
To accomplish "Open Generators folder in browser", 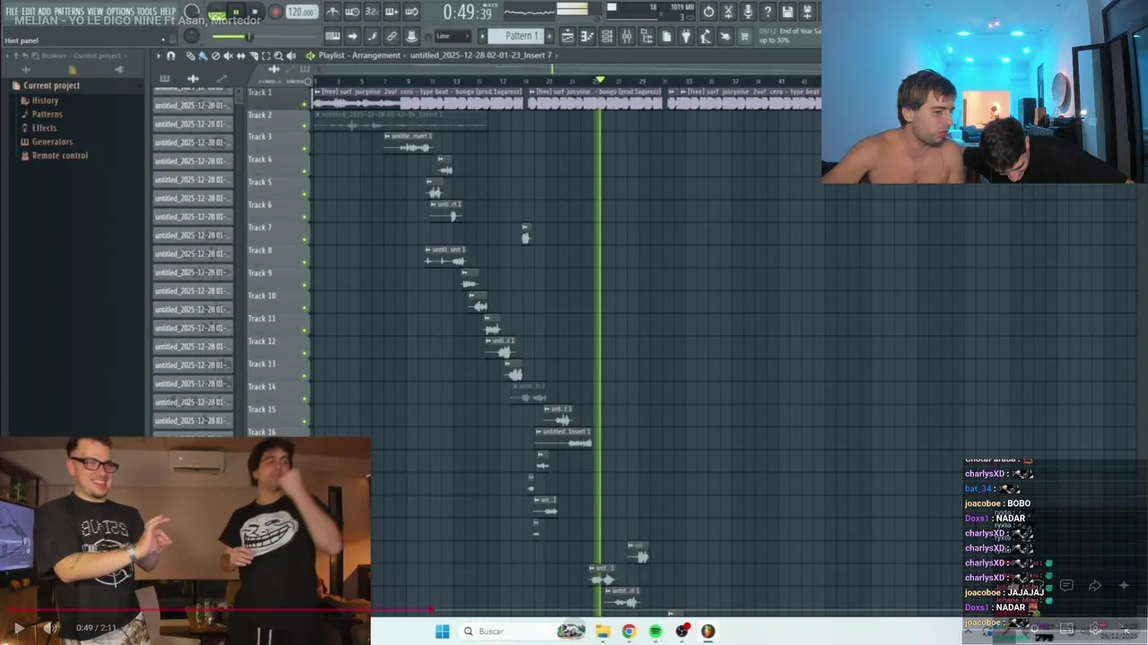I will 52,142.
